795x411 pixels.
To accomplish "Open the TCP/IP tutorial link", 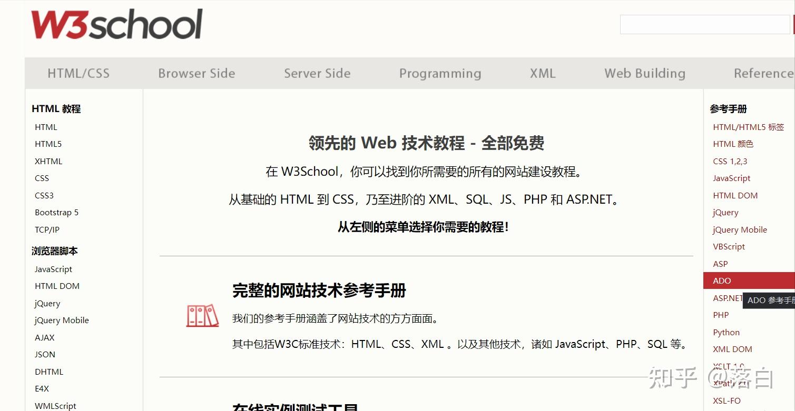I will click(x=47, y=229).
